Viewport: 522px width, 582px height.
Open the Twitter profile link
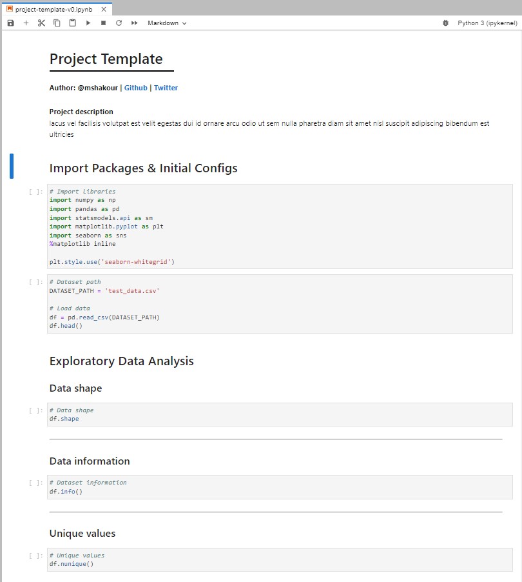[x=166, y=87]
